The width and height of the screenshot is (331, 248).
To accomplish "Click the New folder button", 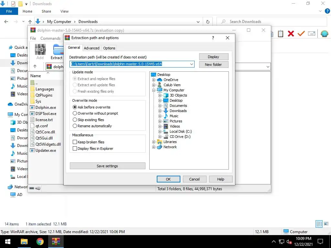I will coord(213,65).
